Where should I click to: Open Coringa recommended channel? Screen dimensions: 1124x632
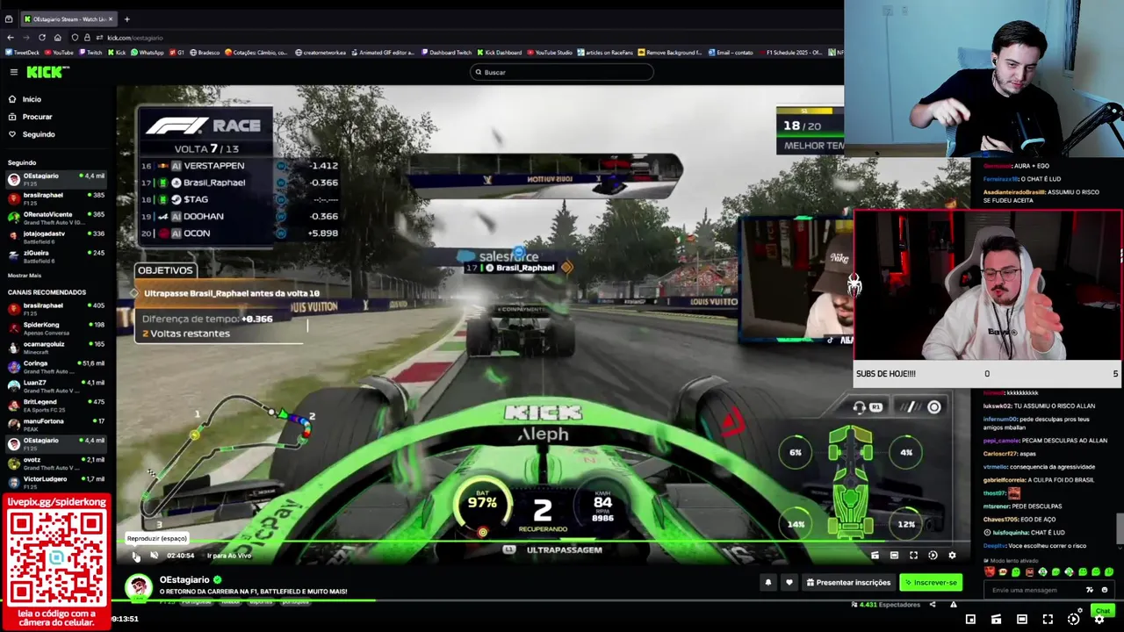[54, 366]
